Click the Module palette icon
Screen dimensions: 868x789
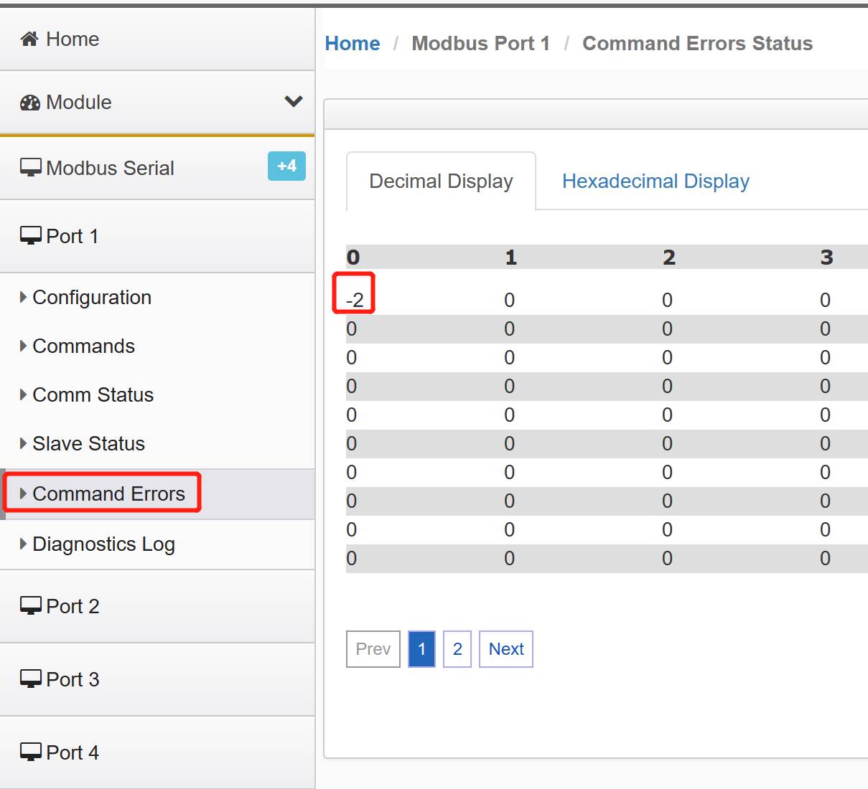(30, 103)
